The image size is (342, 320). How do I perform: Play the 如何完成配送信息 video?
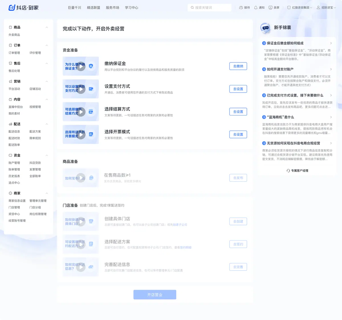pyautogui.click(x=81, y=267)
